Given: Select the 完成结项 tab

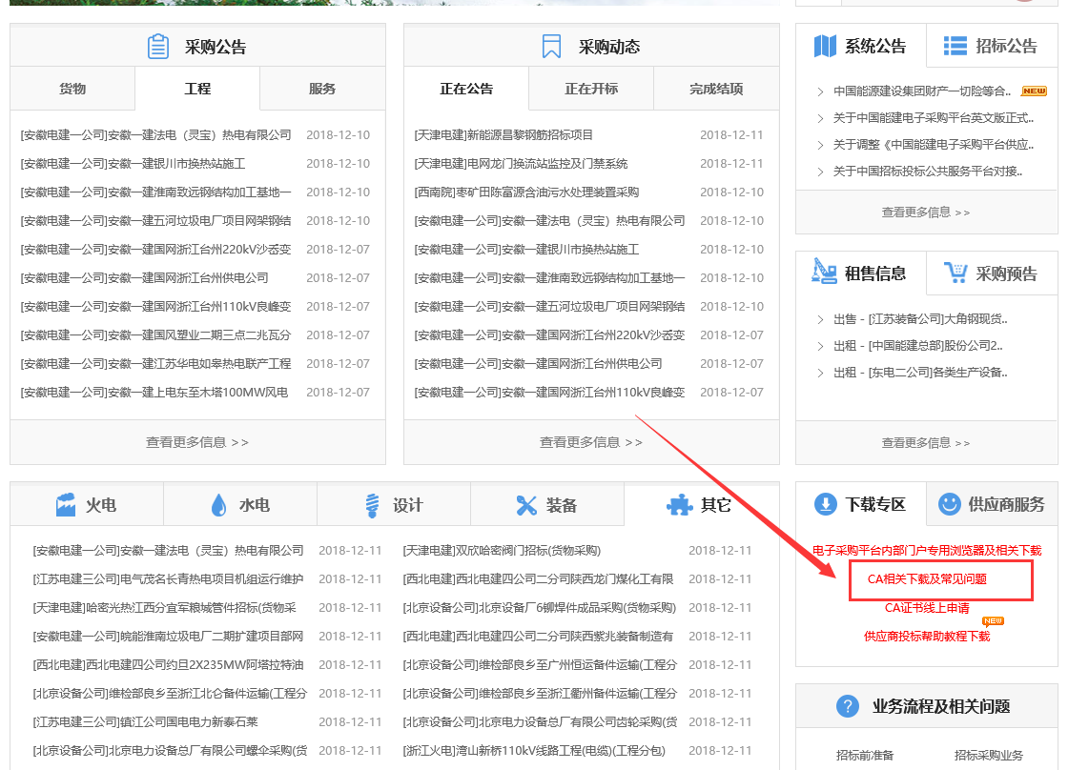Looking at the screenshot, I should click(x=716, y=89).
